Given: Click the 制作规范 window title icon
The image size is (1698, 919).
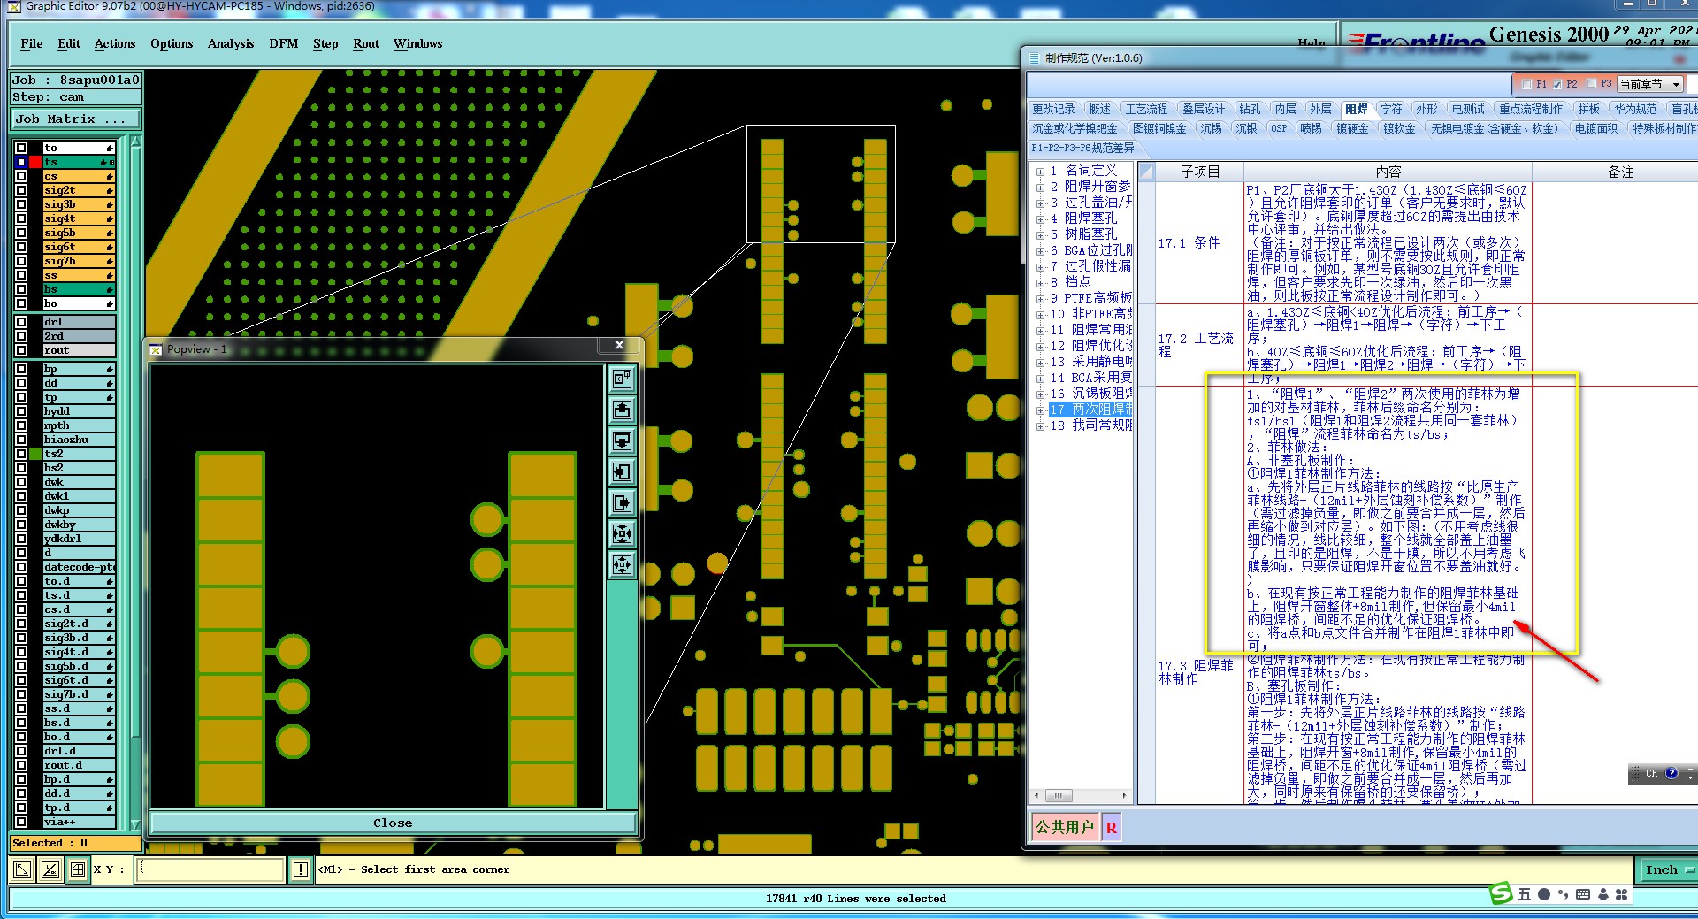Looking at the screenshot, I should (x=1033, y=58).
